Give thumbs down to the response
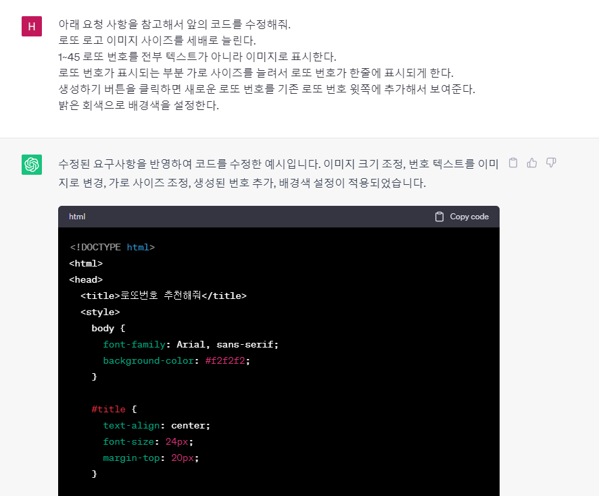The height and width of the screenshot is (496, 599). click(551, 163)
